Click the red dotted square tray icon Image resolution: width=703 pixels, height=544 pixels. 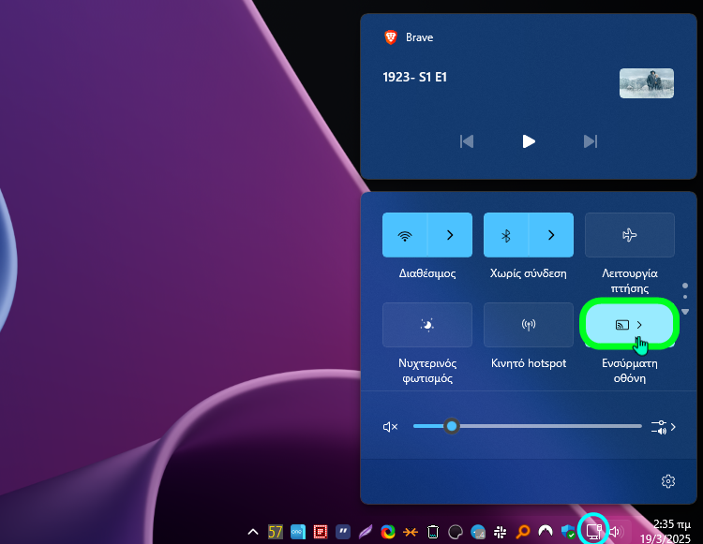(321, 532)
